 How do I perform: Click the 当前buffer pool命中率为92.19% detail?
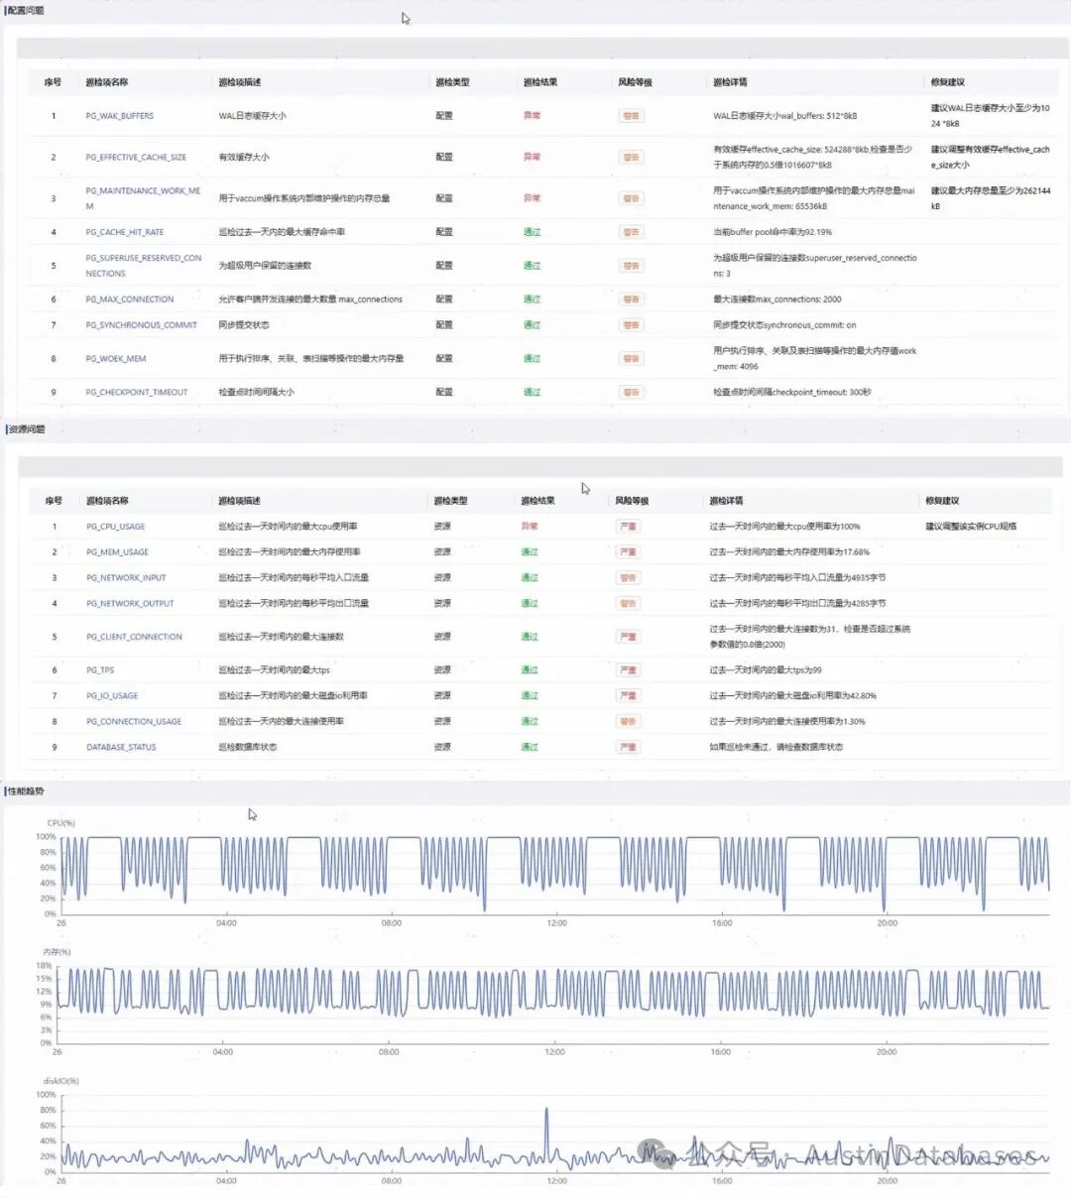click(x=773, y=232)
